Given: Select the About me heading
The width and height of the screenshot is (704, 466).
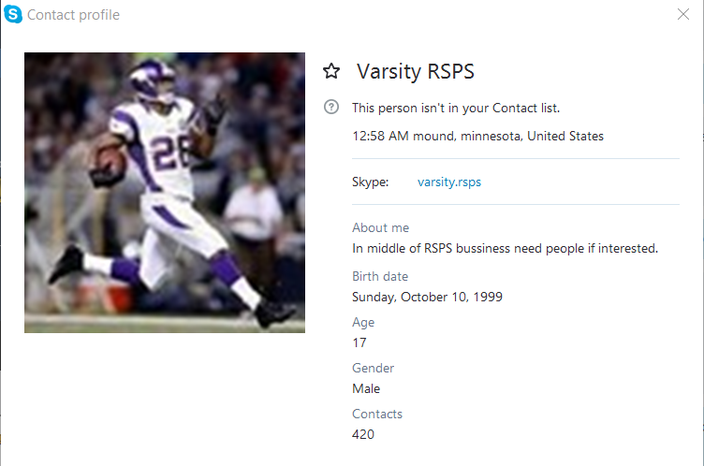Looking at the screenshot, I should point(380,227).
